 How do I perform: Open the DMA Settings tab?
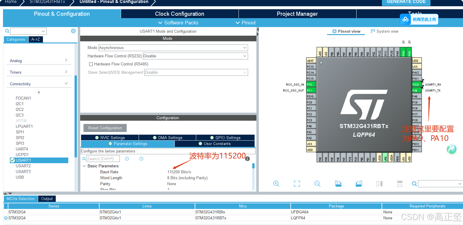(x=168, y=138)
